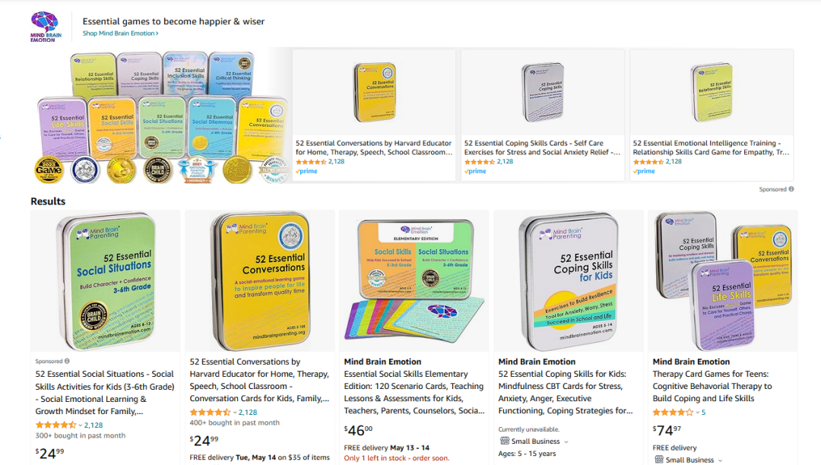Click the Sponsored info icon below banner
This screenshot has width=821, height=465.
pyautogui.click(x=791, y=189)
